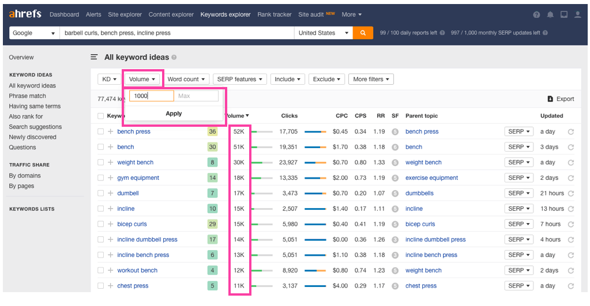Expand the Exclude filter dropdown
Image resolution: width=590 pixels, height=306 pixels.
[x=326, y=80]
